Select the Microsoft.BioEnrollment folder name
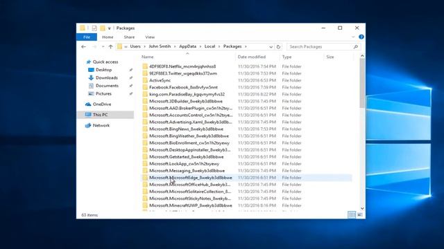Viewport: 444px width, 249px height. click(189, 143)
